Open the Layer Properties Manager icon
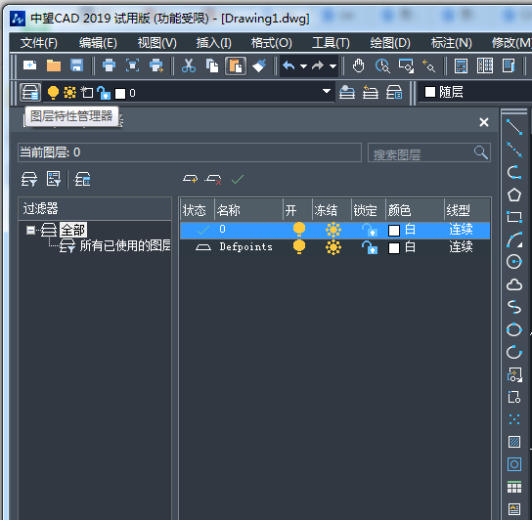The height and width of the screenshot is (520, 532). [x=30, y=92]
